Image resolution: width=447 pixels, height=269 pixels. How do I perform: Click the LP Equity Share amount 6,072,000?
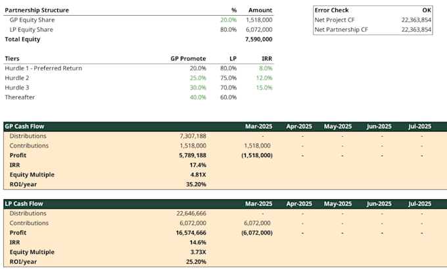click(x=259, y=30)
